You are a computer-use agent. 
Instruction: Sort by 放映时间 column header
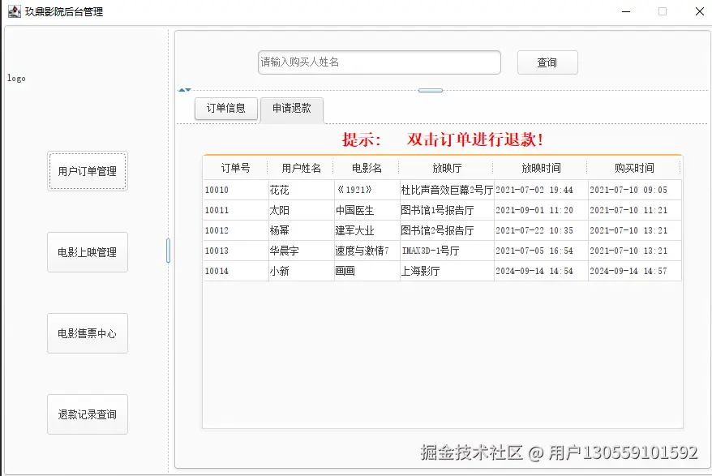[541, 168]
